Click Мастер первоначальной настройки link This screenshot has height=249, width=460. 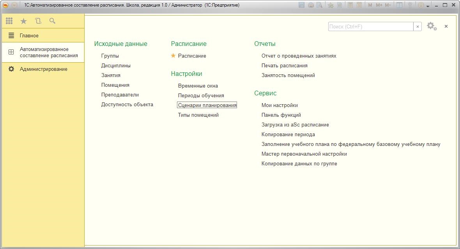tap(304, 154)
